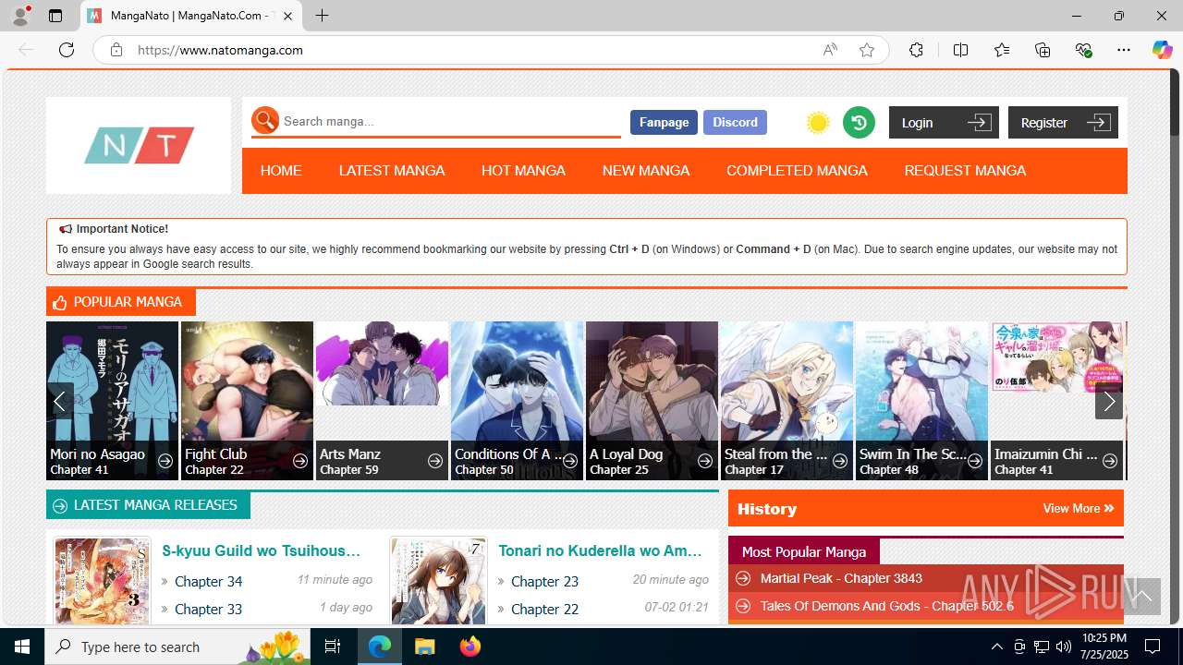Open REQUEST MANGA menu item
The image size is (1183, 665).
coord(965,170)
